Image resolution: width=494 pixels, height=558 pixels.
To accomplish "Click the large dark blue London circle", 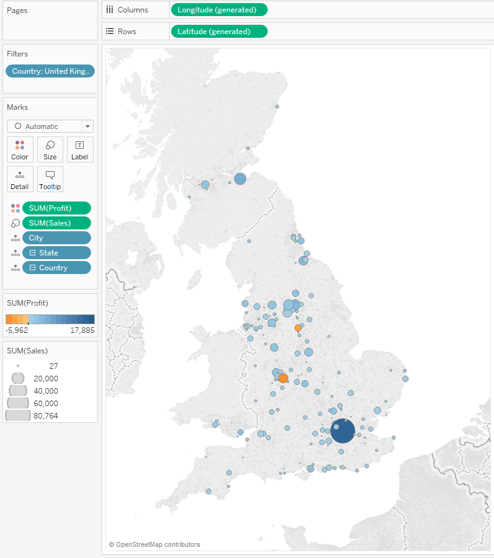I will pos(343,430).
